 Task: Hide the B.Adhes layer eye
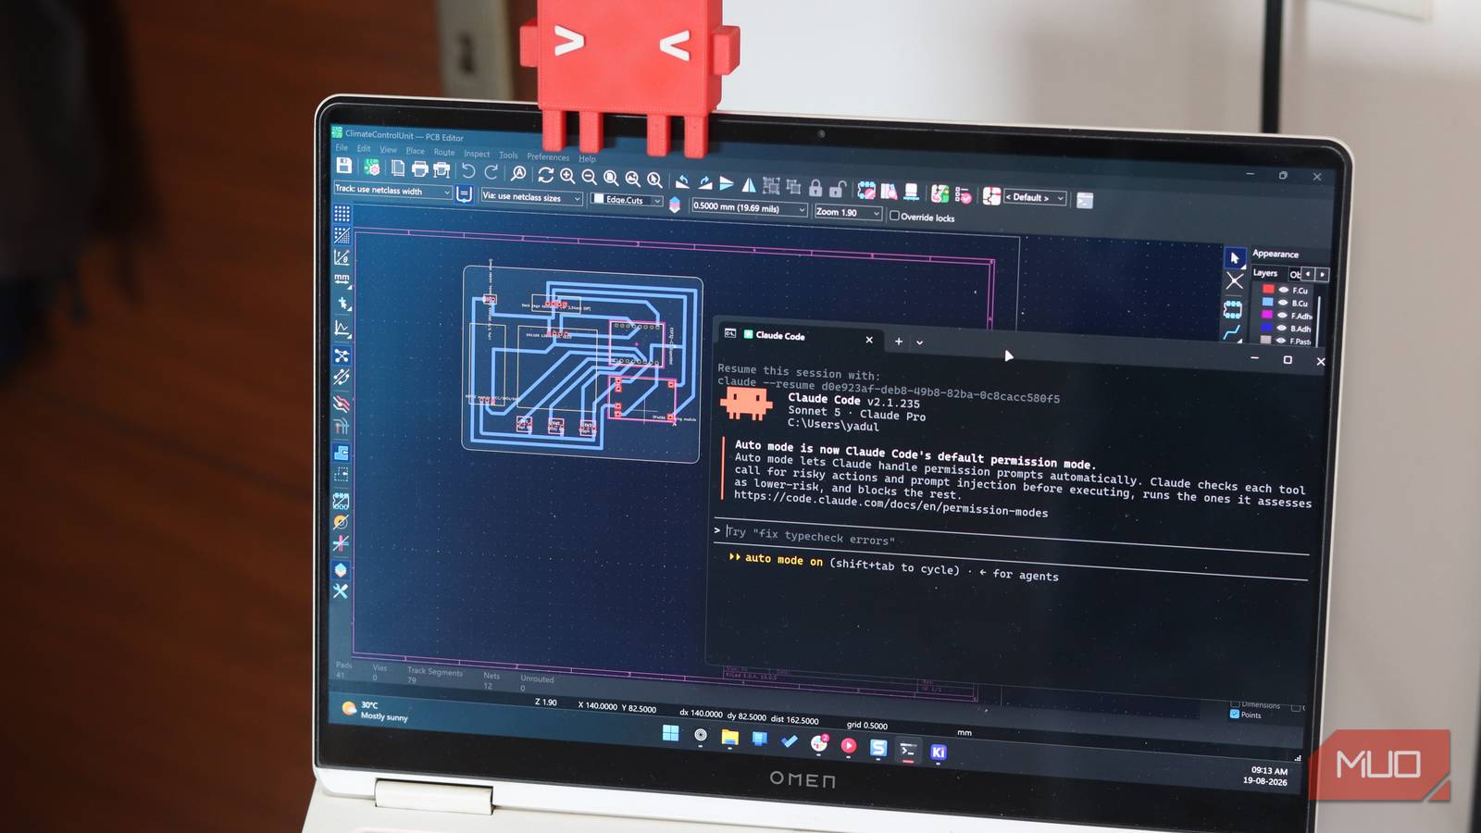tap(1282, 328)
